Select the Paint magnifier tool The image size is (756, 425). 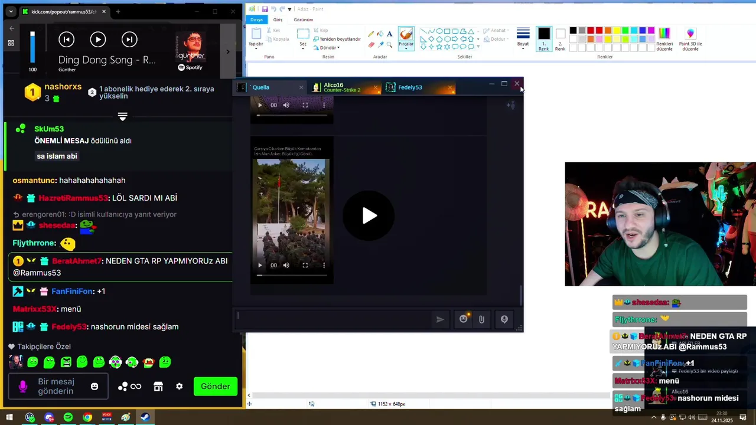[390, 44]
